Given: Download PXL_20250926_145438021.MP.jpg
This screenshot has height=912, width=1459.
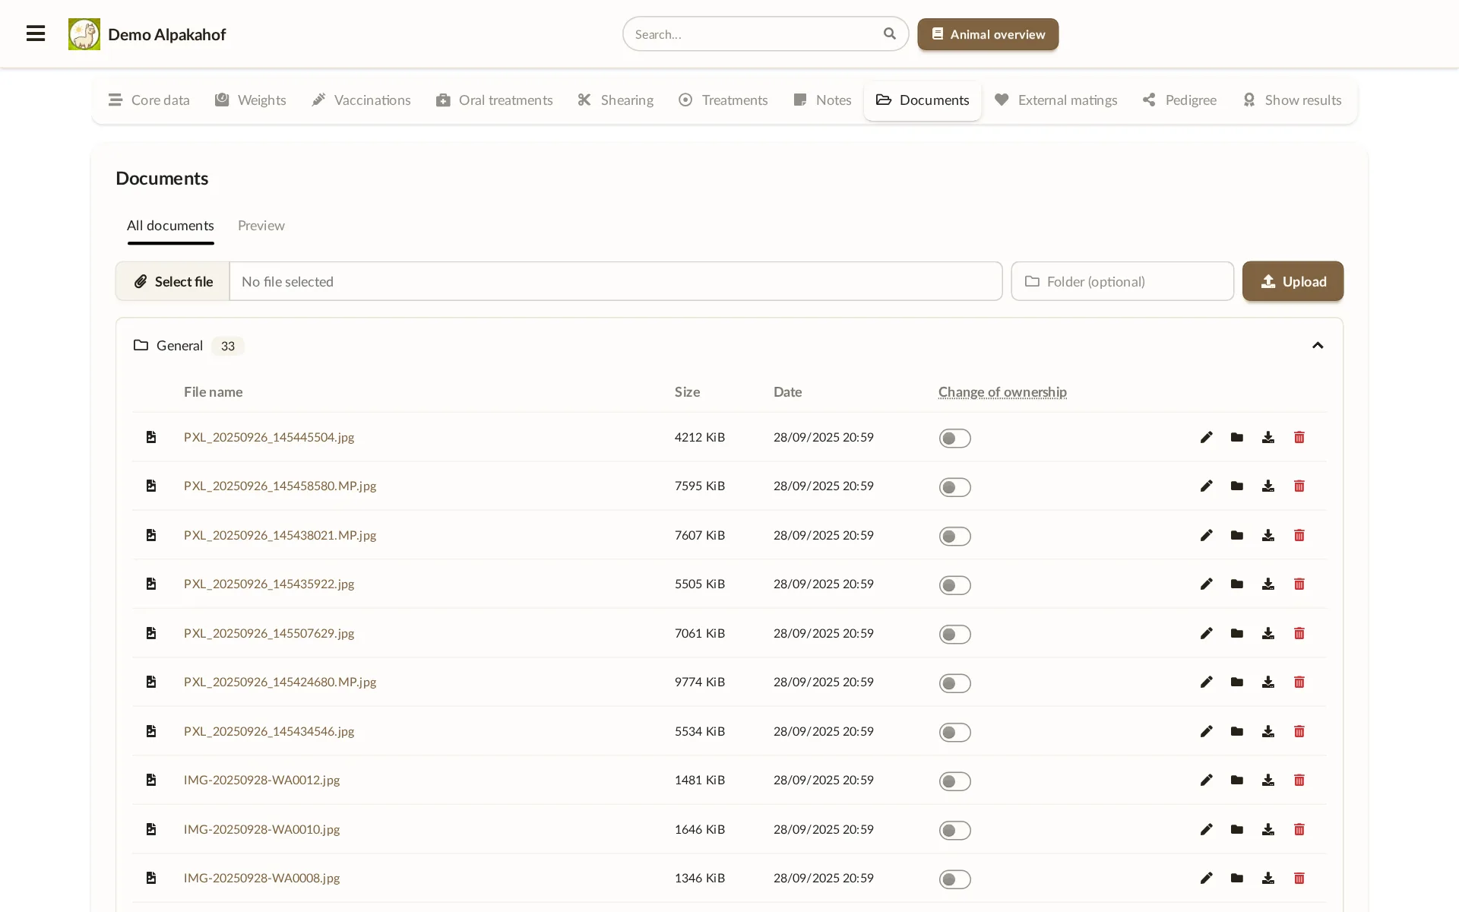Looking at the screenshot, I should click(1268, 535).
